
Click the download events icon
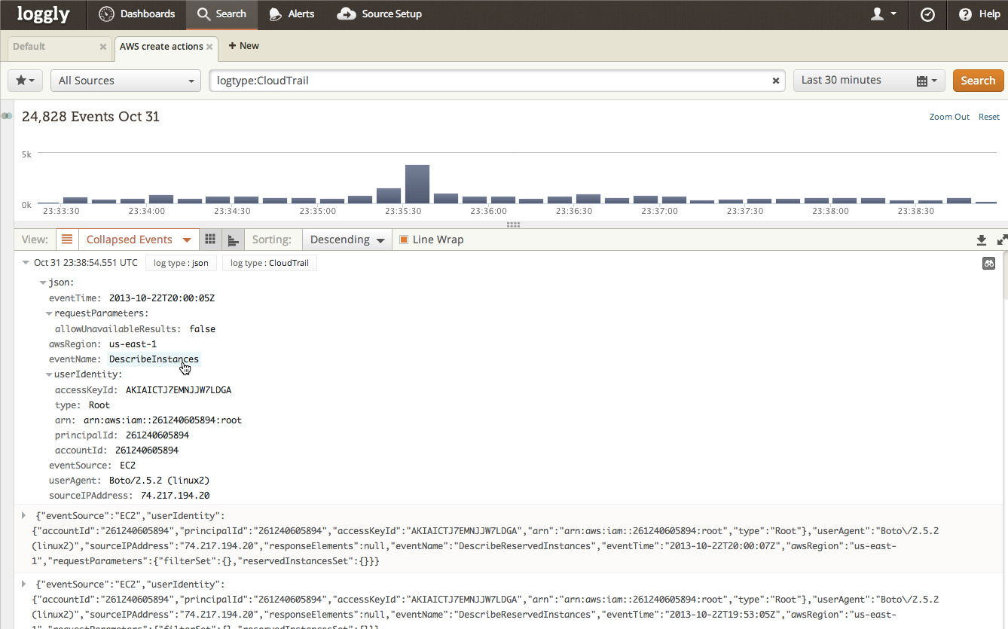coord(981,240)
